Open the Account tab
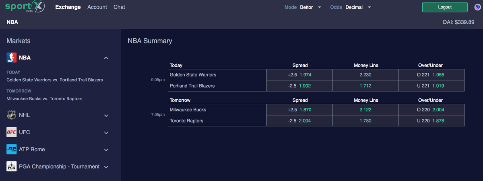This screenshot has width=483, height=181. tap(97, 7)
